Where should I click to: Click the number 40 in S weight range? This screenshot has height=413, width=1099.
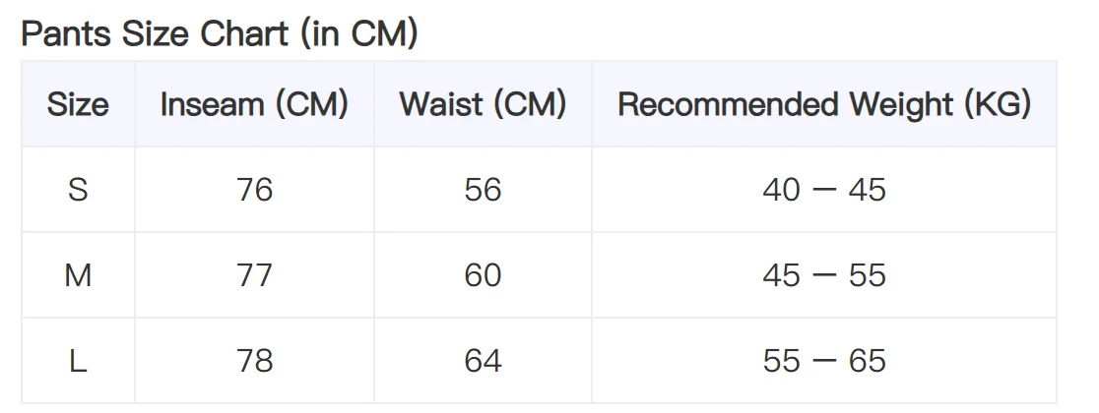tap(781, 189)
